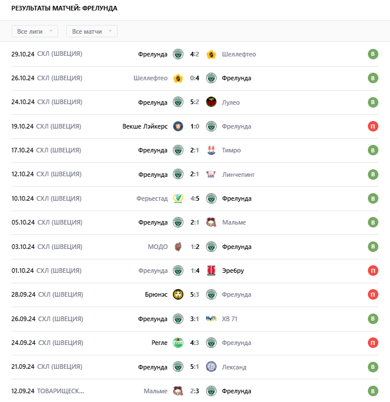Open СХЛ (Швеция) league link on 17.10.24
Screen dimensions: 390x402
coord(59,150)
